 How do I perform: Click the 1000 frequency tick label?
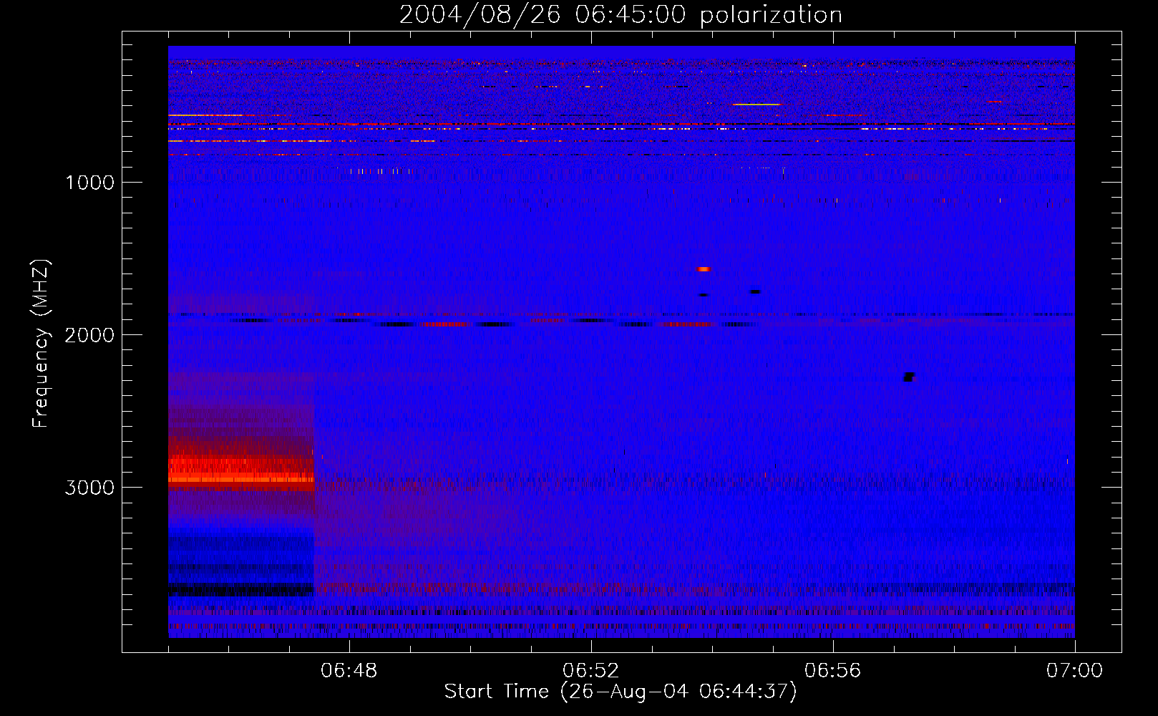click(x=89, y=183)
